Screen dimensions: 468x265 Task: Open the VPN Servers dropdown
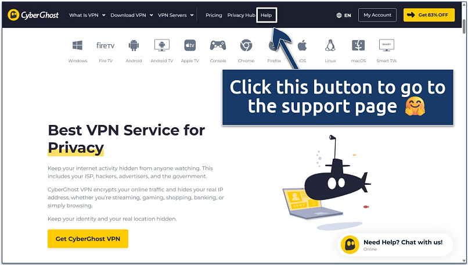tap(176, 15)
